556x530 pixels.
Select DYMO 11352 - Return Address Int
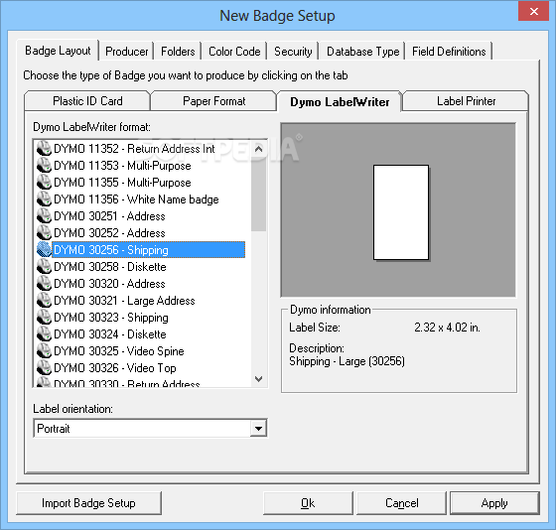[x=134, y=149]
